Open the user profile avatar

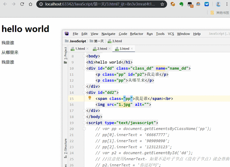tap(218, 4)
